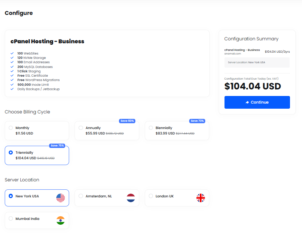The height and width of the screenshot is (233, 302).
Task: Choose Amsterdam, NL server location
Action: click(107, 198)
